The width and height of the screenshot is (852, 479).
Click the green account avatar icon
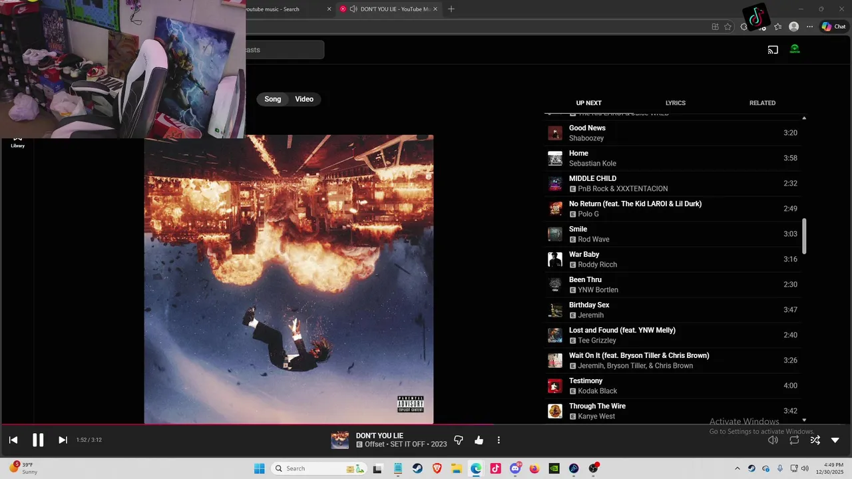[795, 49]
